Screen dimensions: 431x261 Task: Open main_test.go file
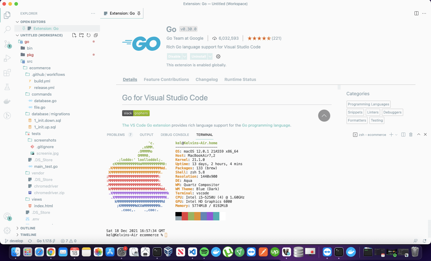(x=46, y=167)
